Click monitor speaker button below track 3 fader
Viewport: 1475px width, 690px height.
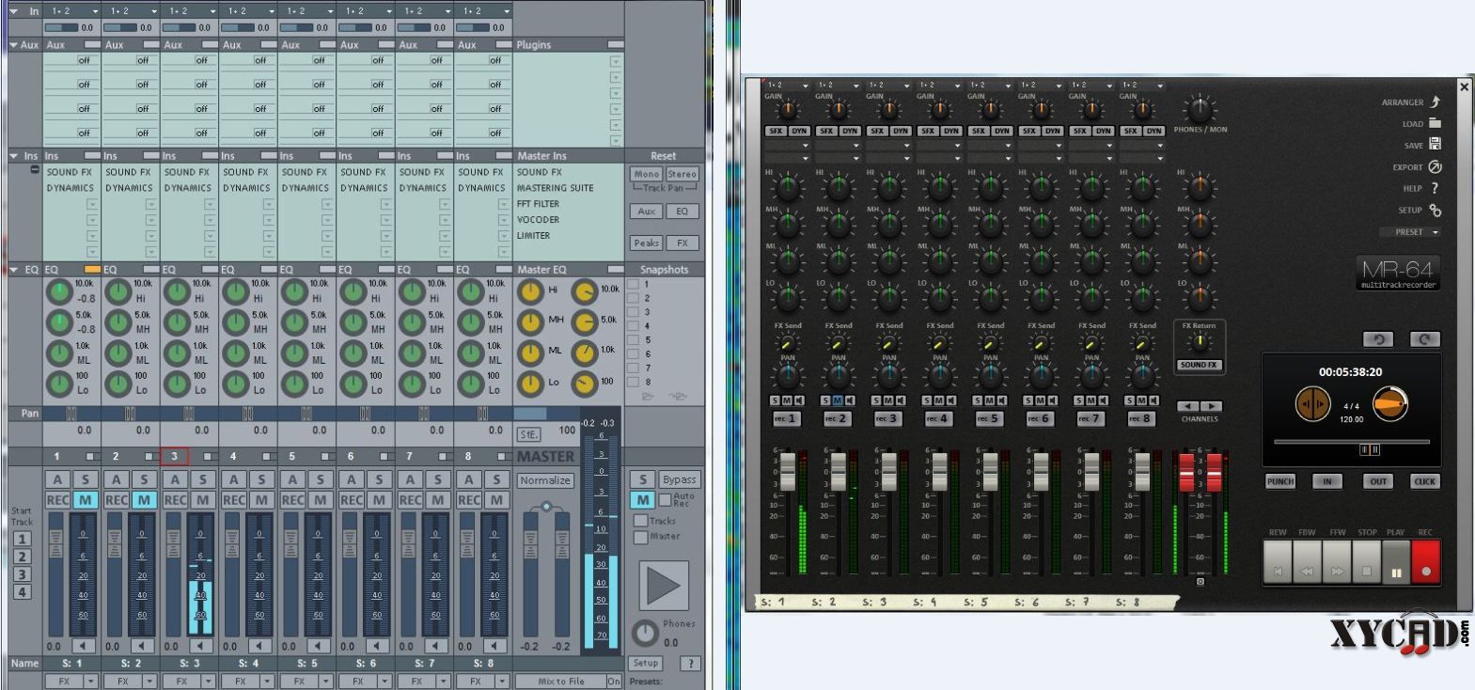pyautogui.click(x=202, y=646)
